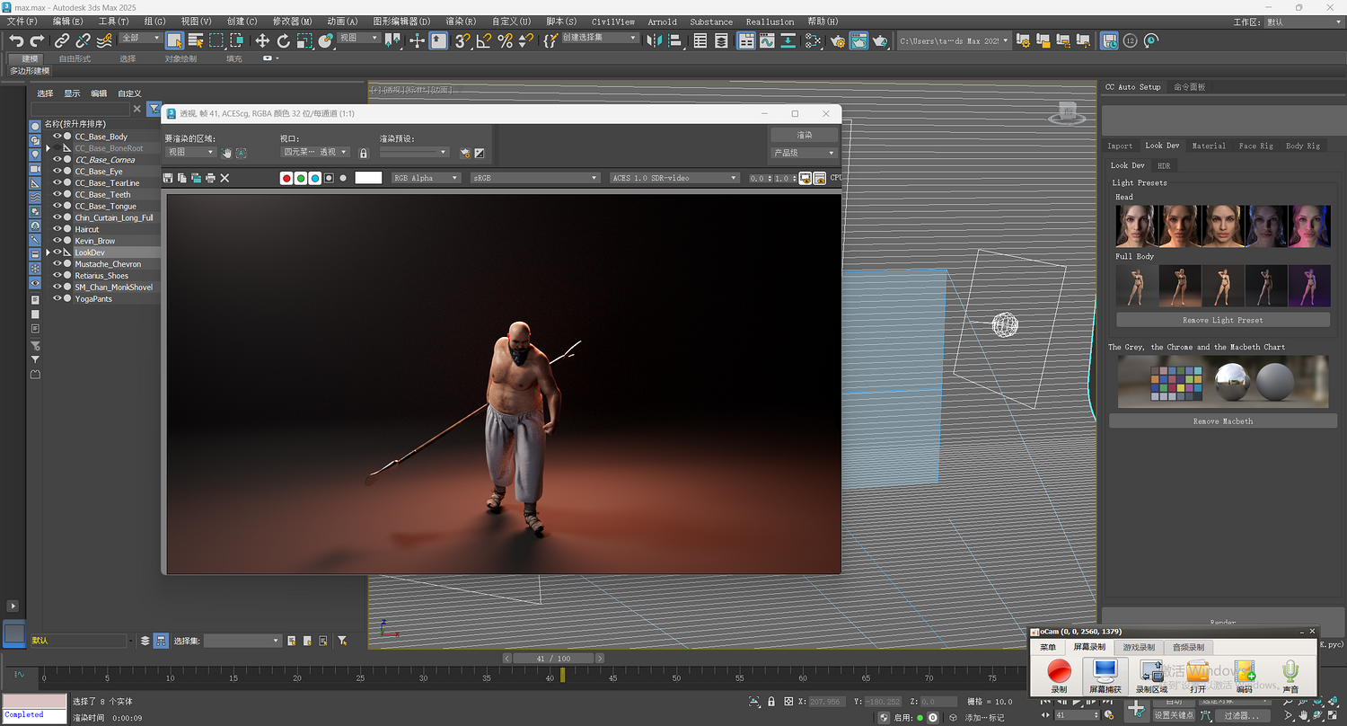Click the Remove Light Preset button
Screen dimensions: 1347x726
point(1222,320)
